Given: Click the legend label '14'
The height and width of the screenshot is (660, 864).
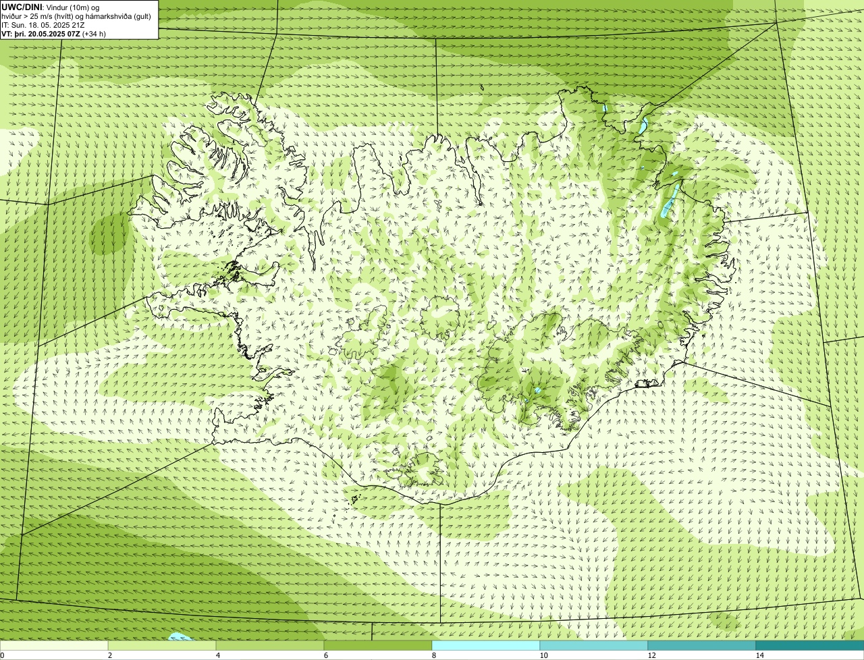Looking at the screenshot, I should [759, 655].
